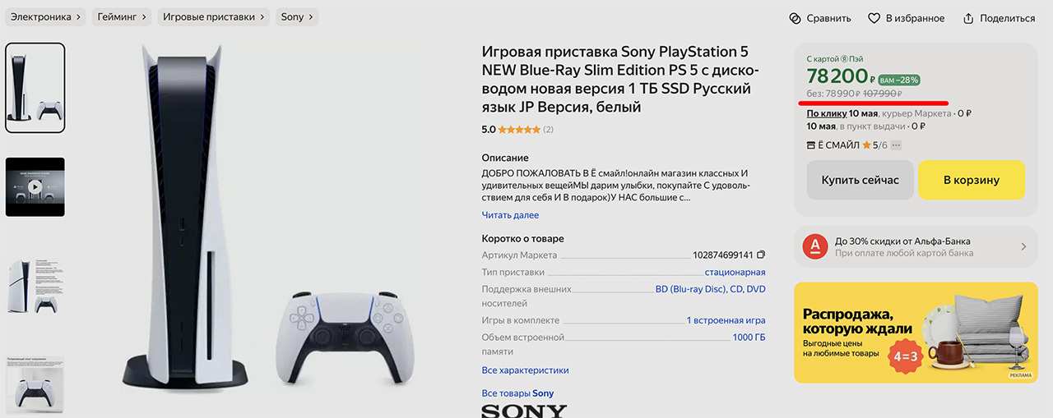Image resolution: width=1053 pixels, height=418 pixels.
Task: Click the seller rating star icon
Action: pos(866,145)
